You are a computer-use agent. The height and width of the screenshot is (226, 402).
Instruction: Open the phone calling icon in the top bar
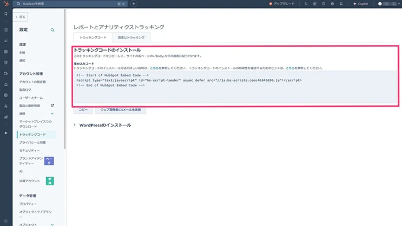pyautogui.click(x=306, y=4)
